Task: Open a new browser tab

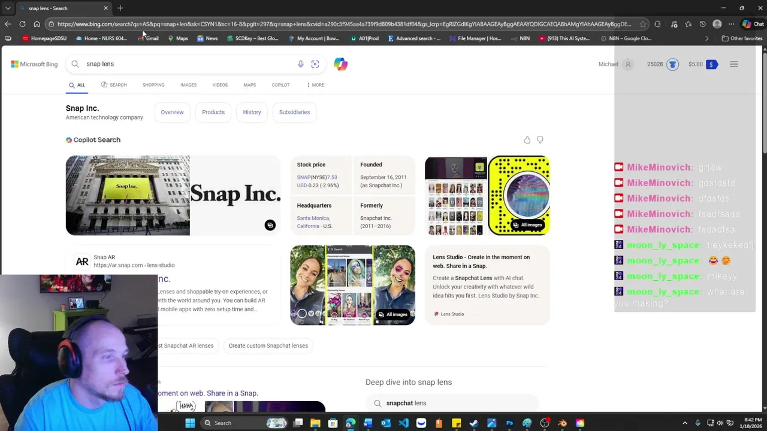Action: coord(120,8)
